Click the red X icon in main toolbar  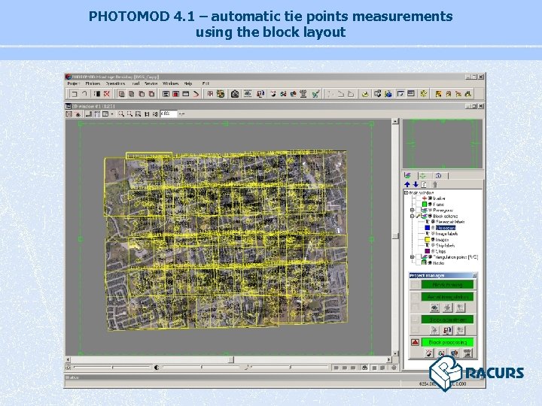pyautogui.click(x=108, y=94)
